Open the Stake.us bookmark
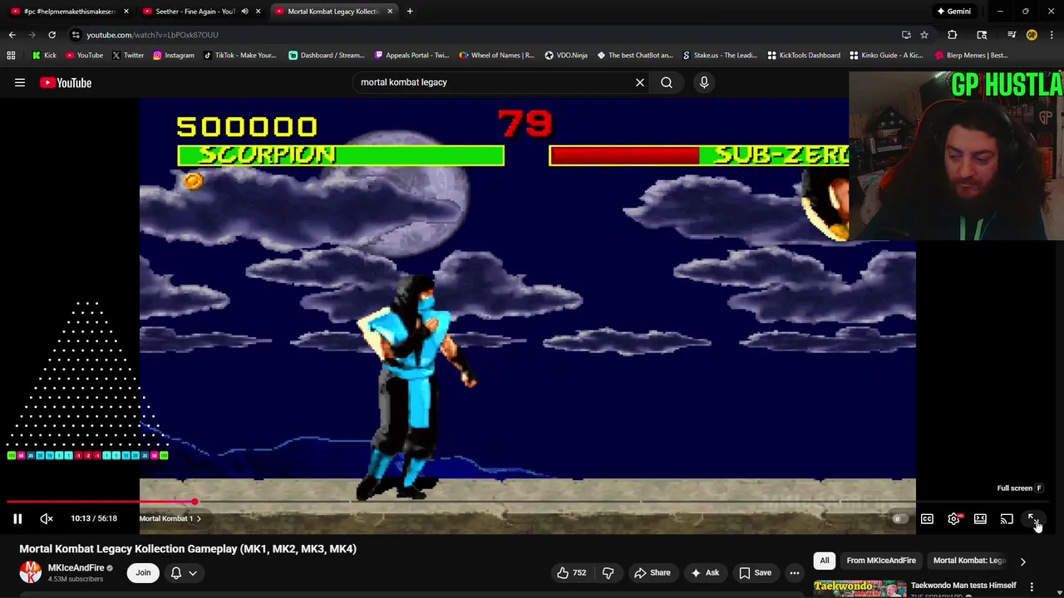This screenshot has height=598, width=1064. tap(721, 56)
